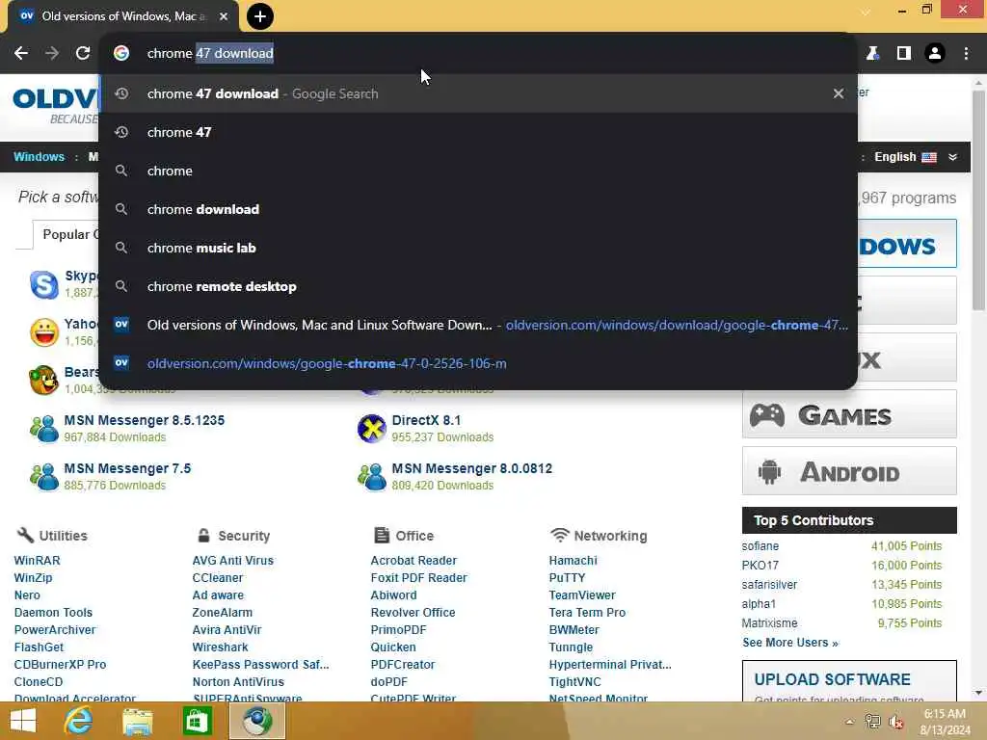The width and height of the screenshot is (987, 740).
Task: Open MSN Messenger 7.5 link
Action: [127, 469]
